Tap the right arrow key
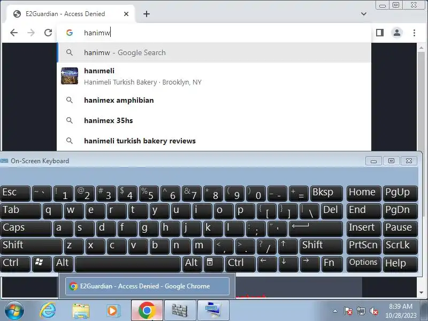This screenshot has height=321, width=428. pyautogui.click(x=310, y=264)
